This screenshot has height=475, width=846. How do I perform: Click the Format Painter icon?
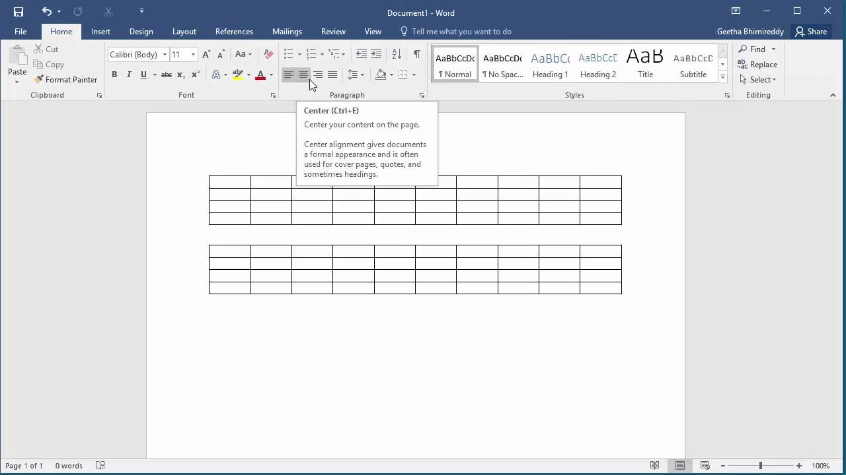pyautogui.click(x=38, y=79)
